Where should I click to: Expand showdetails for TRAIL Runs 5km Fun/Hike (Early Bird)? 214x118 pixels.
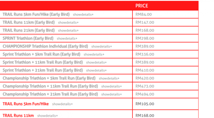click(x=83, y=14)
